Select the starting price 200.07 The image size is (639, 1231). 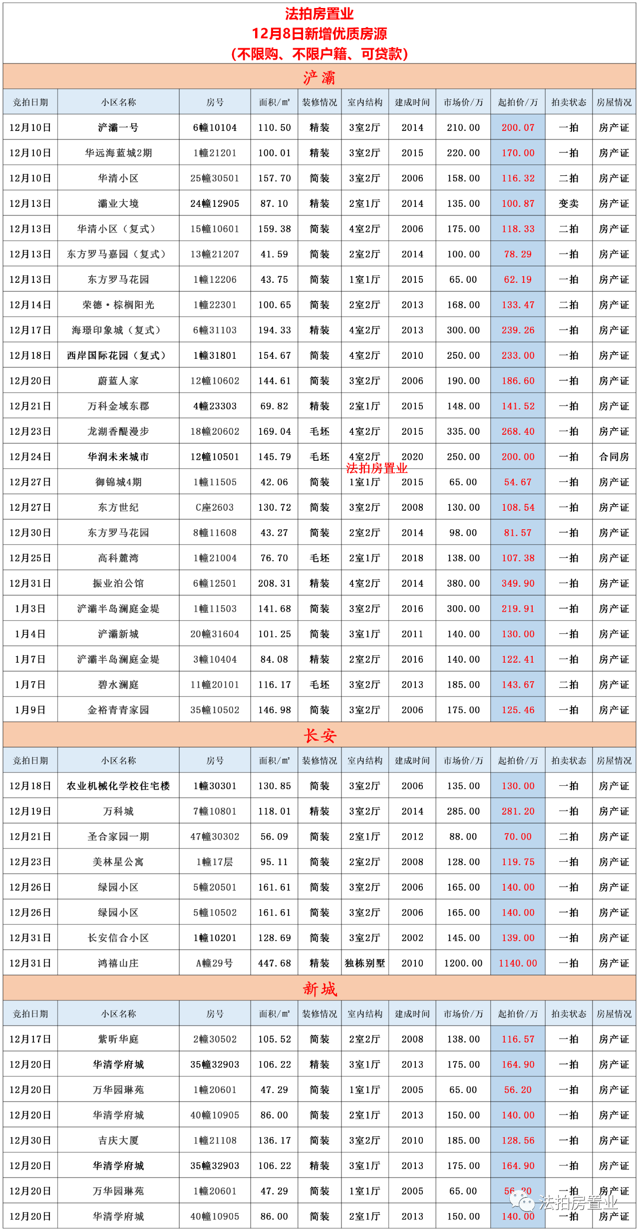[x=518, y=127]
